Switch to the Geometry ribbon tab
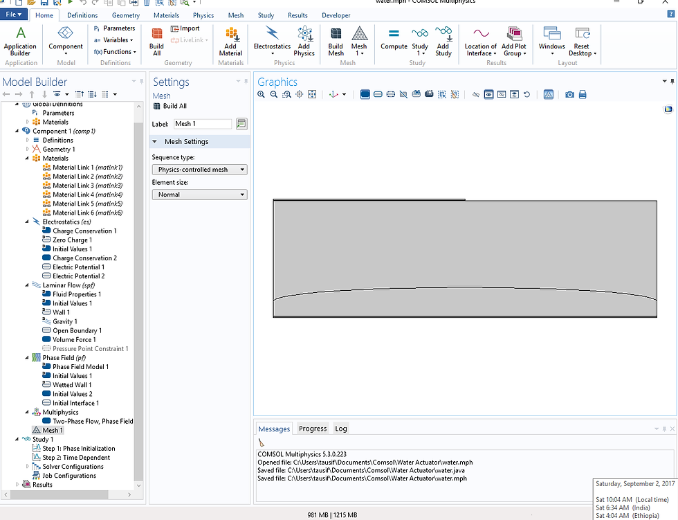The width and height of the screenshot is (678, 520). pos(126,15)
